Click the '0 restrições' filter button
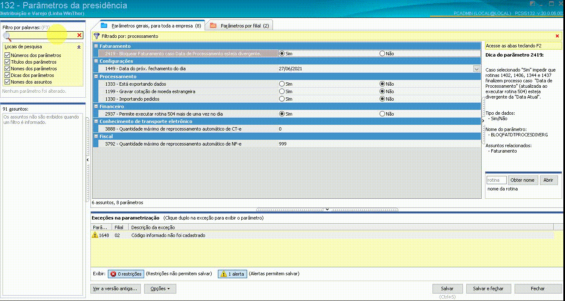Image resolution: width=565 pixels, height=301 pixels. [x=126, y=274]
